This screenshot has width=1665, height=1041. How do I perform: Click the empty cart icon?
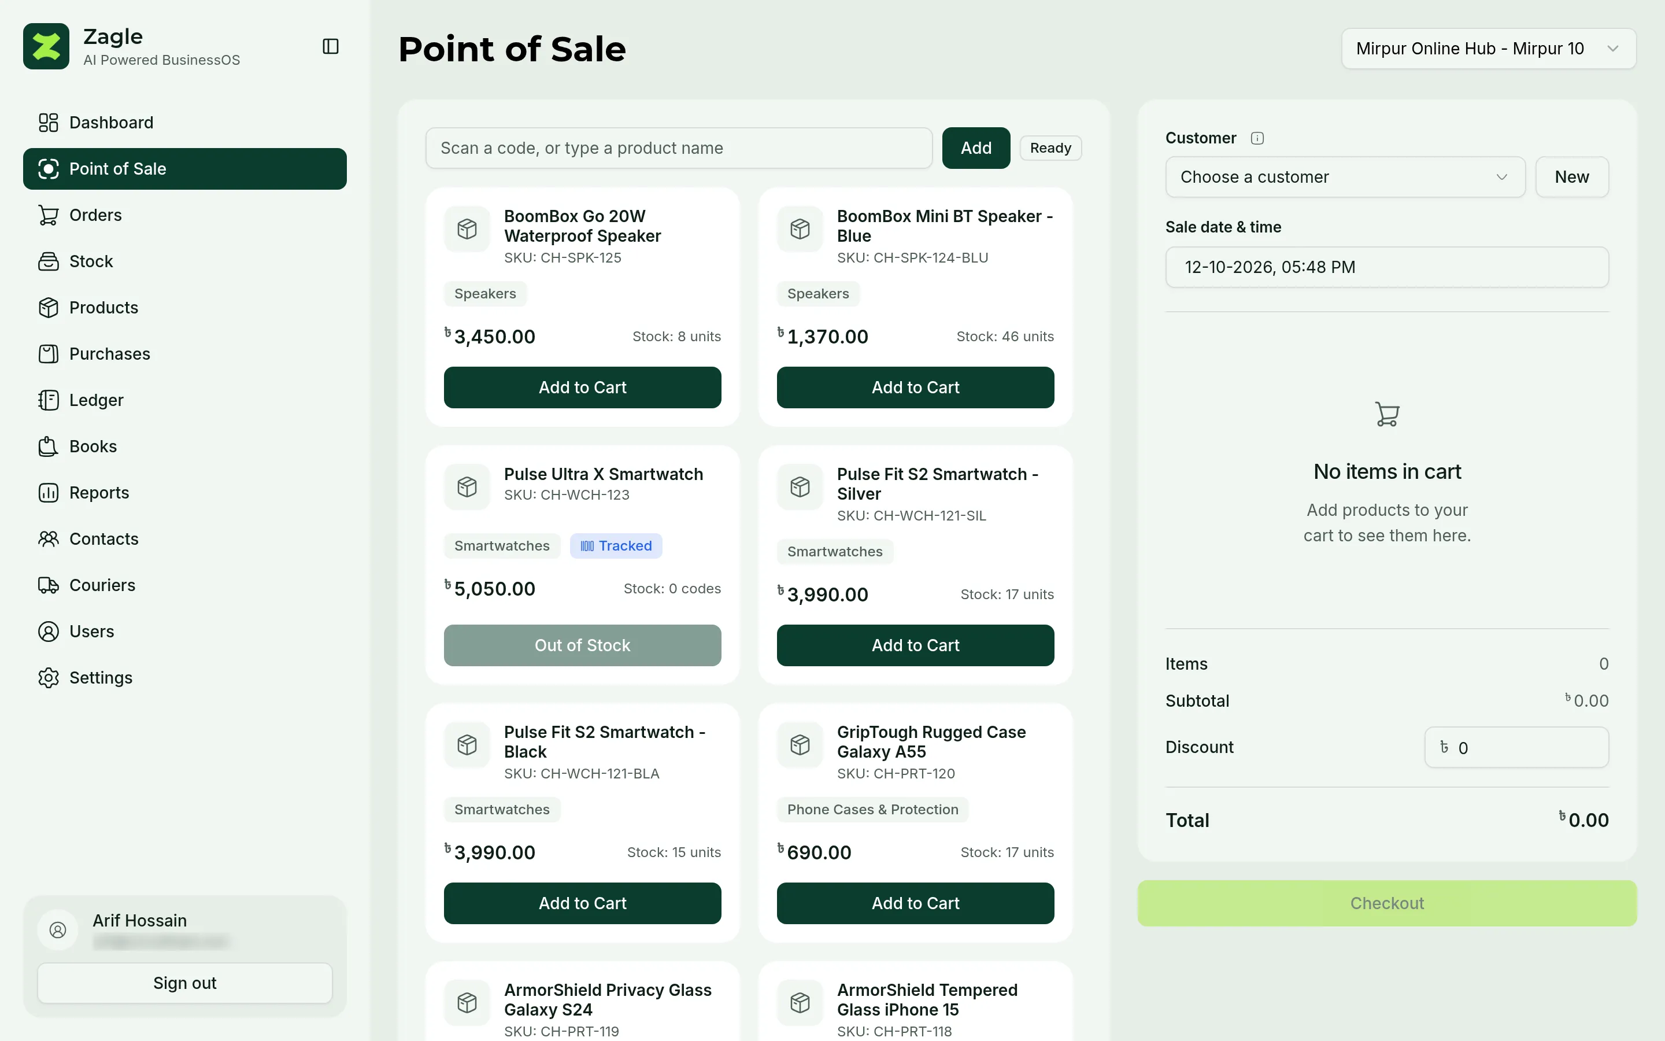pos(1387,414)
